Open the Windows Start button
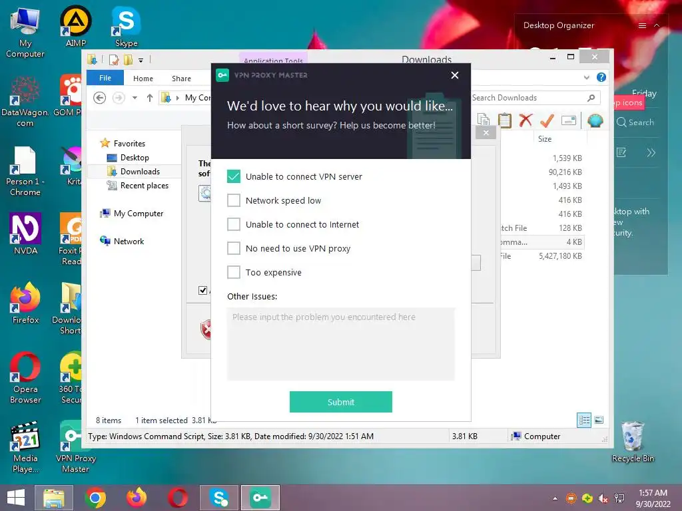Screen dimensions: 682x511 click(x=16, y=498)
